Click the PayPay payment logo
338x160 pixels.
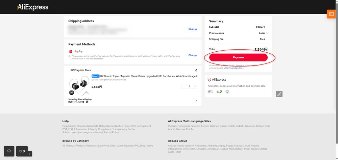click(71, 51)
